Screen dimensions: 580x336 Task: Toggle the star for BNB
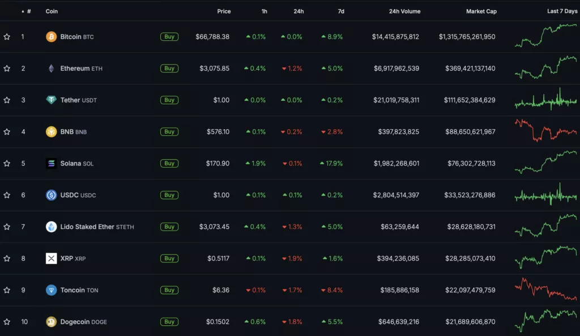click(x=7, y=131)
